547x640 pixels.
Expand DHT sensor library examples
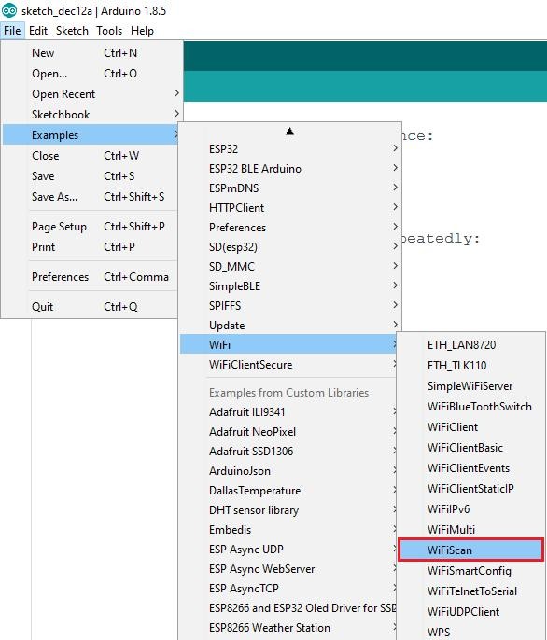(x=288, y=509)
